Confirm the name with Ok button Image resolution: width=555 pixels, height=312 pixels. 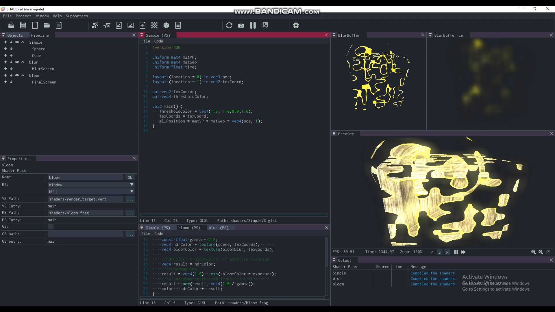pos(130,177)
